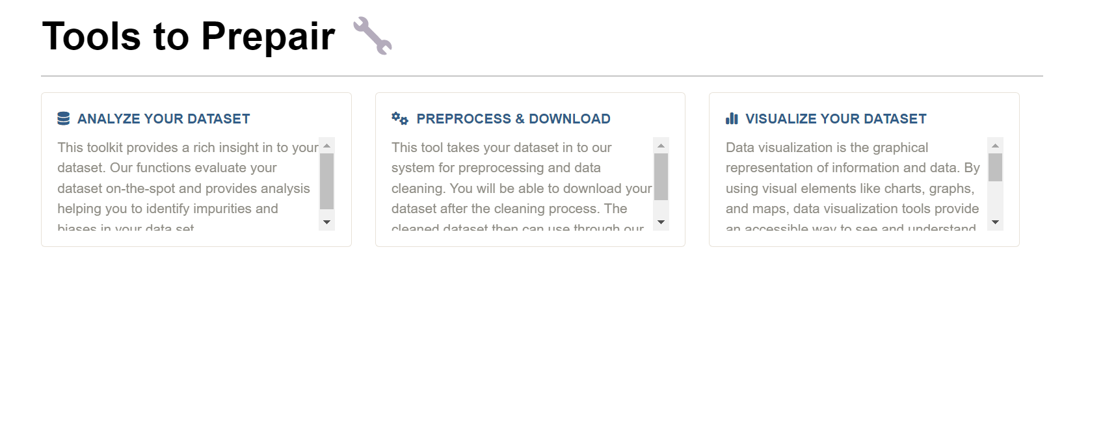Click the database icon for Analyze Your Dataset
1103x425 pixels.
[63, 118]
